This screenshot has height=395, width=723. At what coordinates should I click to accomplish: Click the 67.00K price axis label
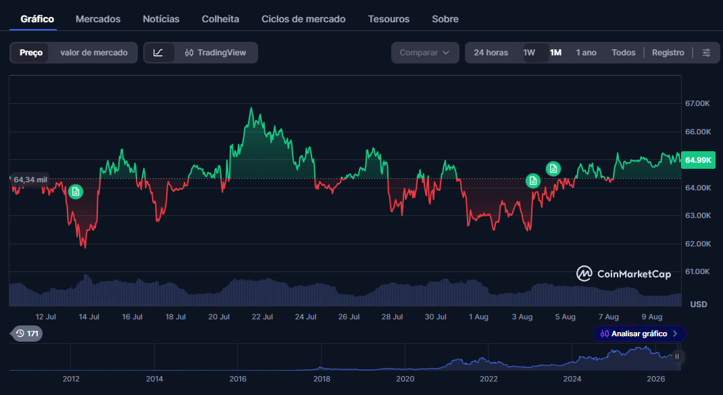697,103
